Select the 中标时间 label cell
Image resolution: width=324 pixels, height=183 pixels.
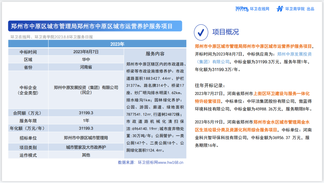click(28, 52)
